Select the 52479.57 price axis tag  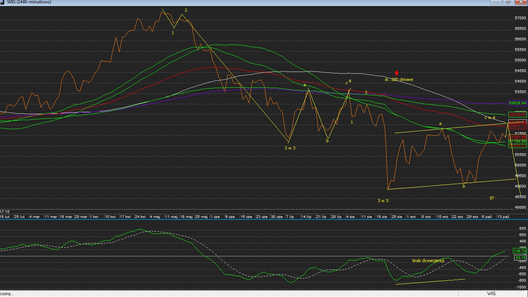click(x=517, y=114)
